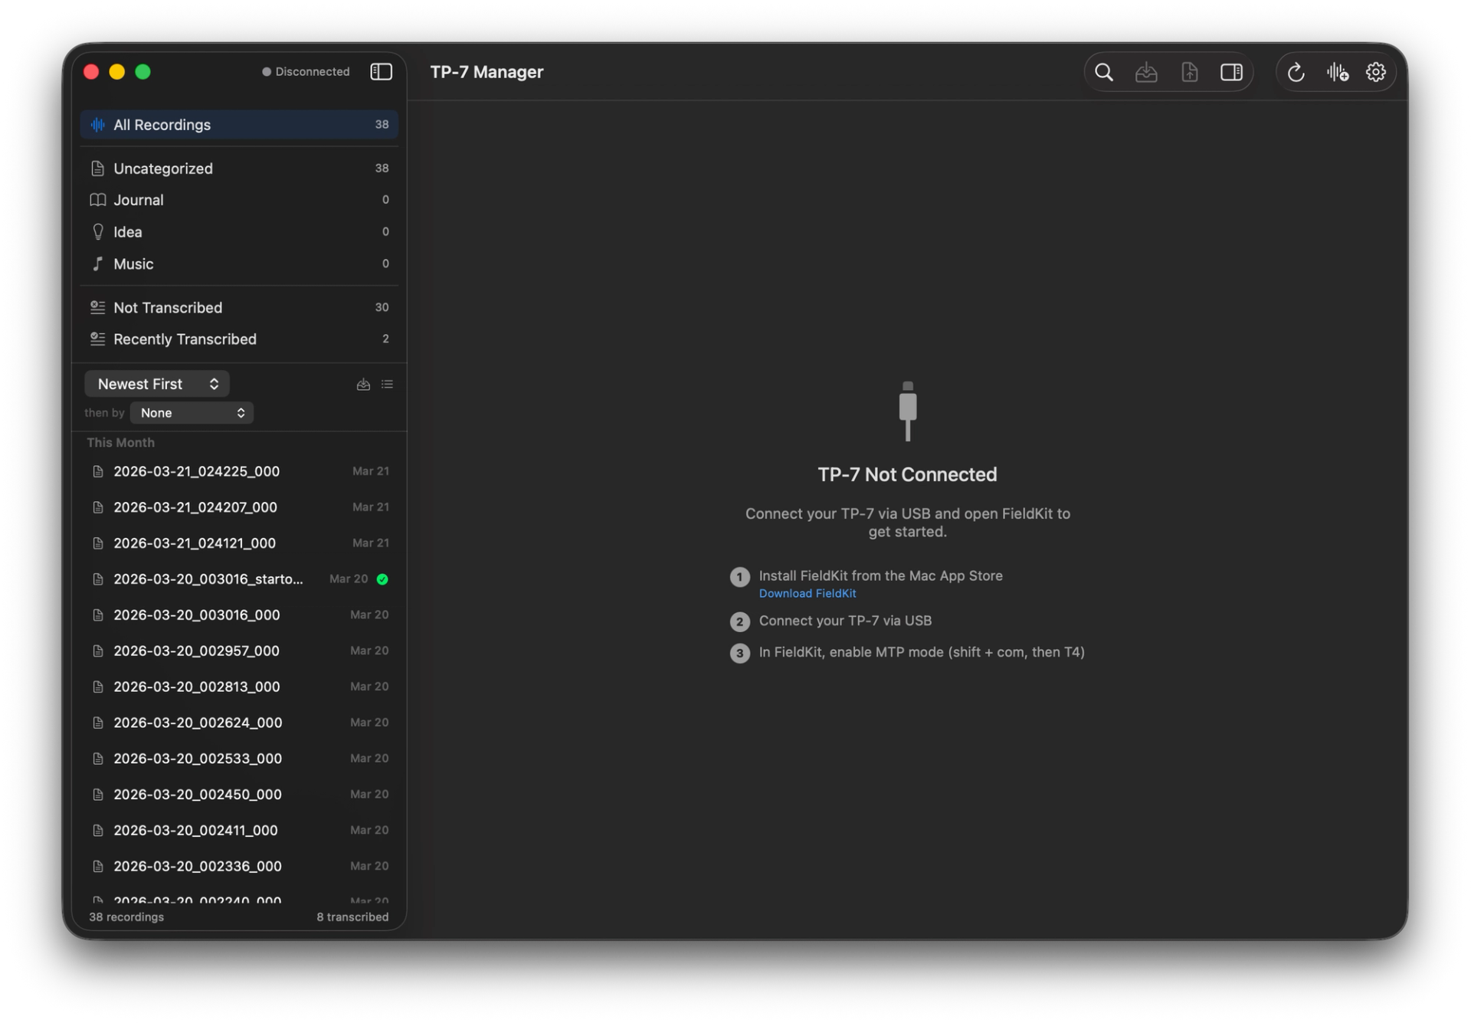Screen dimensions: 1471x1023
Task: Click the TP-7 Not Connected heading
Action: (x=907, y=475)
